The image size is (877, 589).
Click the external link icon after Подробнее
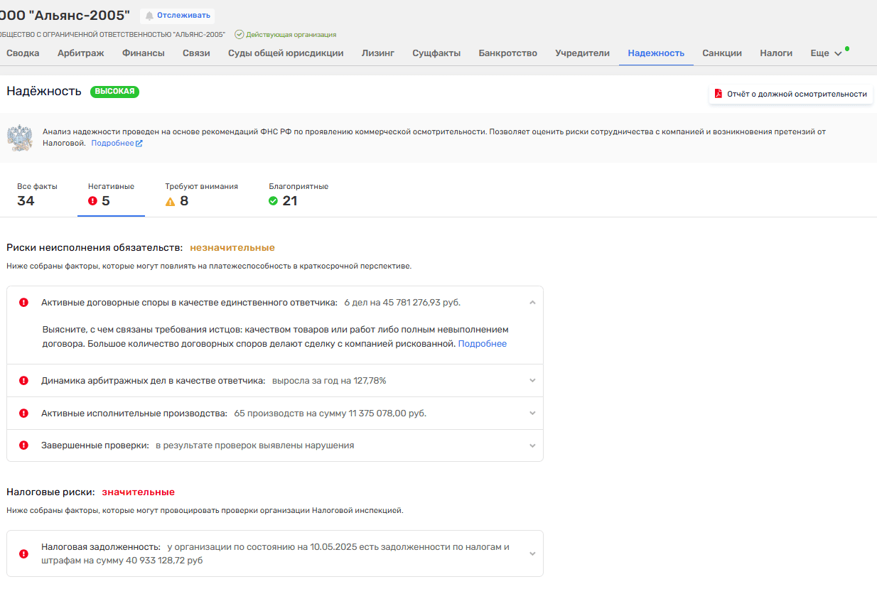pos(139,144)
